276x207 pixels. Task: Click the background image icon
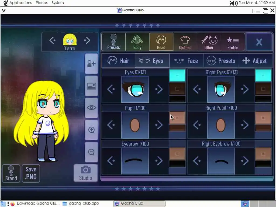[91, 86]
